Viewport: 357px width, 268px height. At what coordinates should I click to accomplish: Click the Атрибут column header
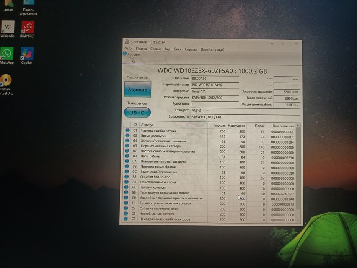pos(173,125)
